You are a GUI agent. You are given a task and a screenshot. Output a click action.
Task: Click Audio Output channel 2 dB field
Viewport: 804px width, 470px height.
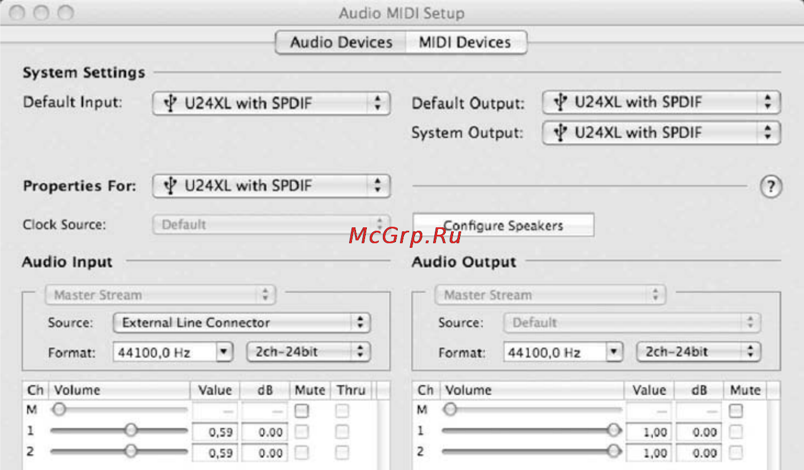click(698, 453)
